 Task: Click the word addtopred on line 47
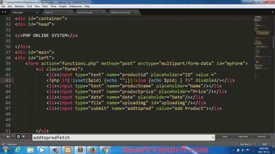pyautogui.click(x=139, y=108)
